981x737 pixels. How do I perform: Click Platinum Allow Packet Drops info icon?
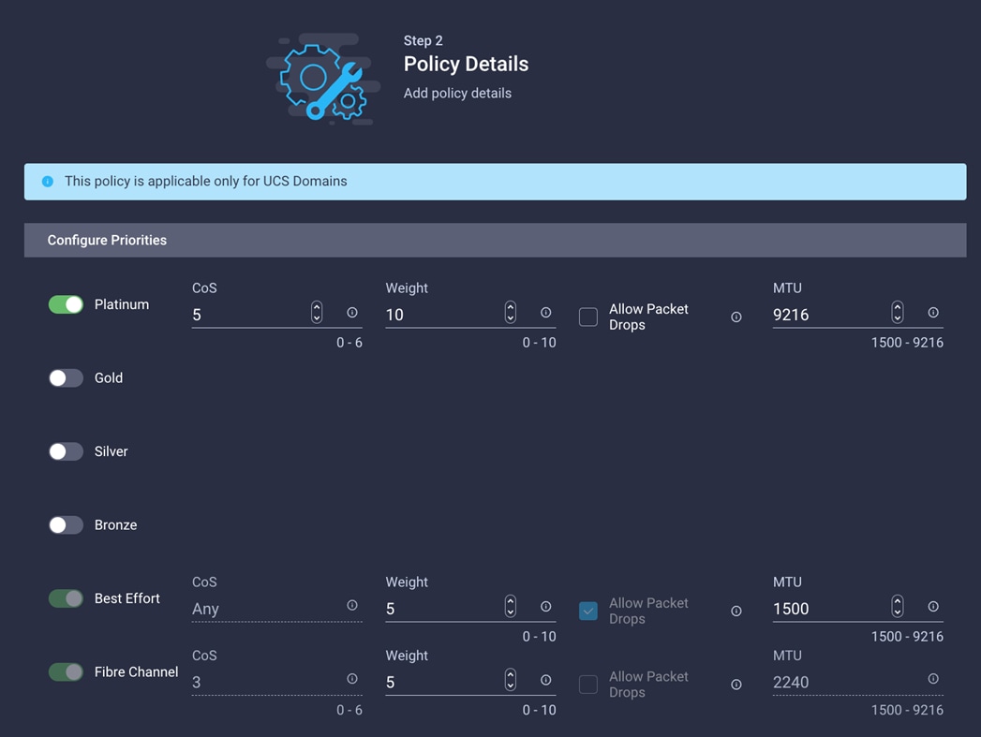coord(736,317)
